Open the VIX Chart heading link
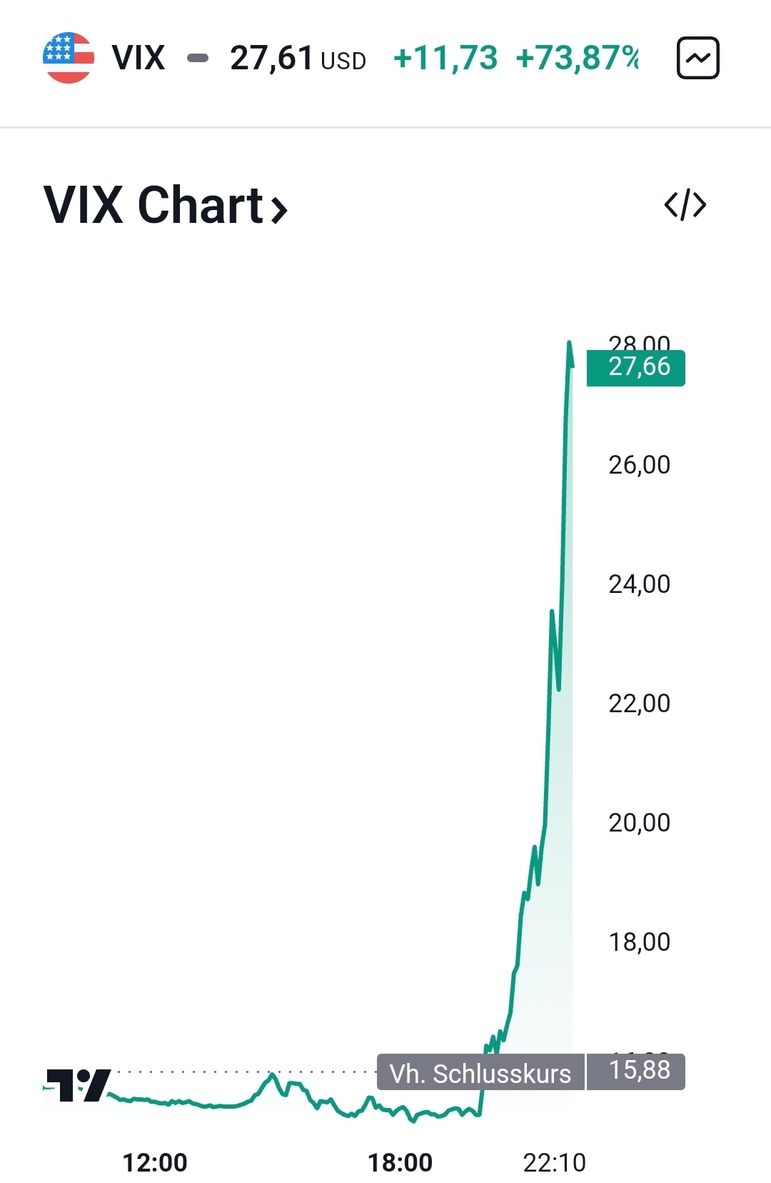Viewport: 771px width, 1183px height. [x=153, y=205]
